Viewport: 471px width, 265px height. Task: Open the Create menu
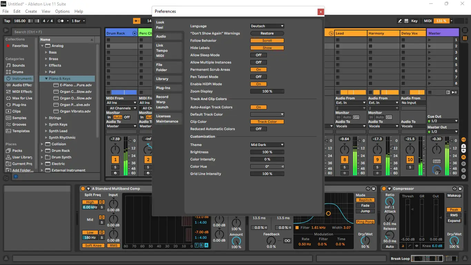[x=31, y=11]
